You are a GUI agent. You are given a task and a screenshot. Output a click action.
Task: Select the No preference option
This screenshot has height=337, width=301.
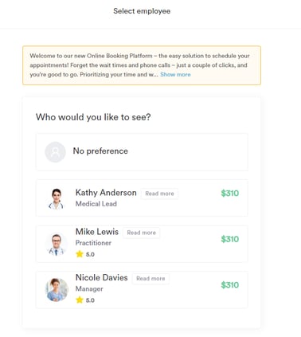click(x=142, y=152)
